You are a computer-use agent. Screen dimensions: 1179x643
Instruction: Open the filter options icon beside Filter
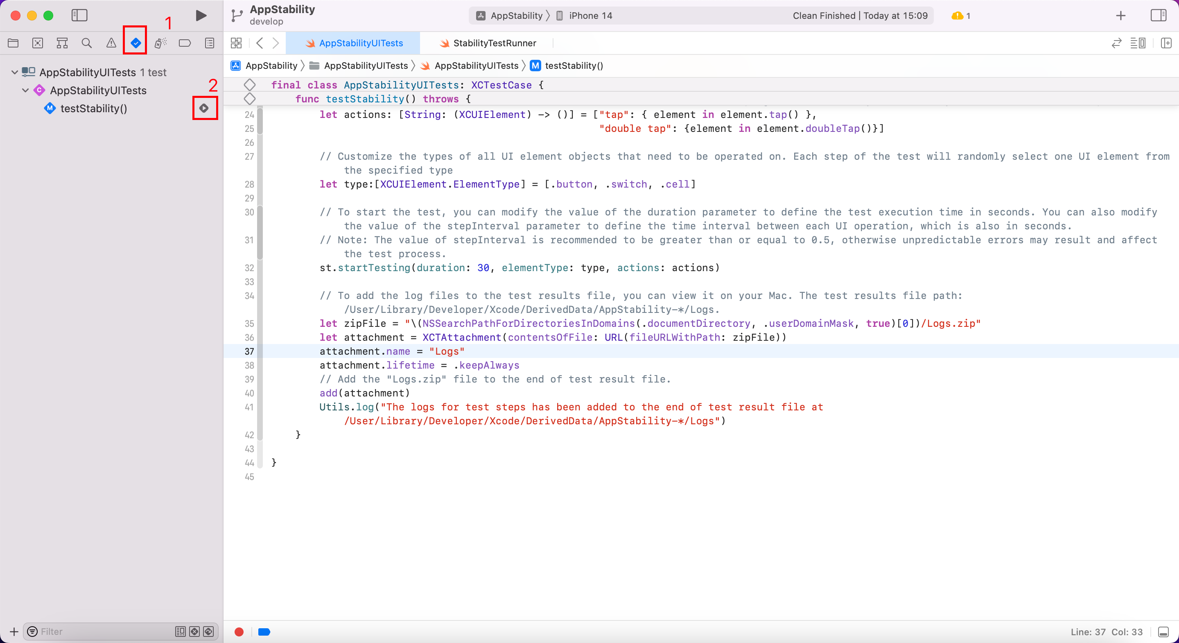32,632
